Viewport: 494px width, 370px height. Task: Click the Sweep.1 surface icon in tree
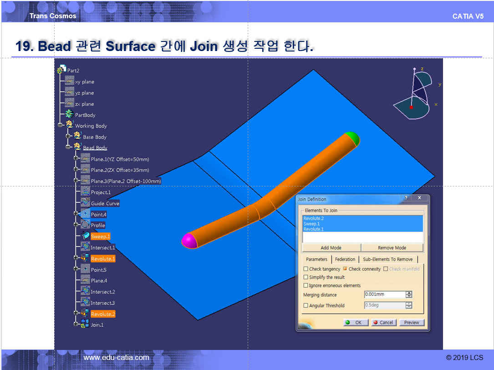[85, 236]
